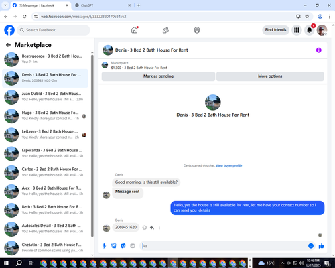Open the tab search dropdown arrow

pos(5,5)
